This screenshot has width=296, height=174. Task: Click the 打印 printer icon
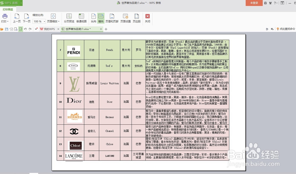pyautogui.click(x=5, y=16)
